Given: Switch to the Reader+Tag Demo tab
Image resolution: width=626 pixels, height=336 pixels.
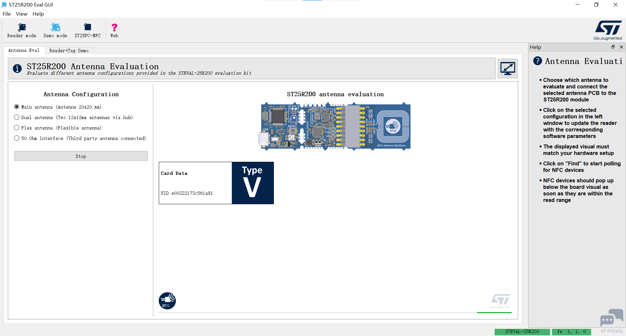Looking at the screenshot, I should (69, 51).
